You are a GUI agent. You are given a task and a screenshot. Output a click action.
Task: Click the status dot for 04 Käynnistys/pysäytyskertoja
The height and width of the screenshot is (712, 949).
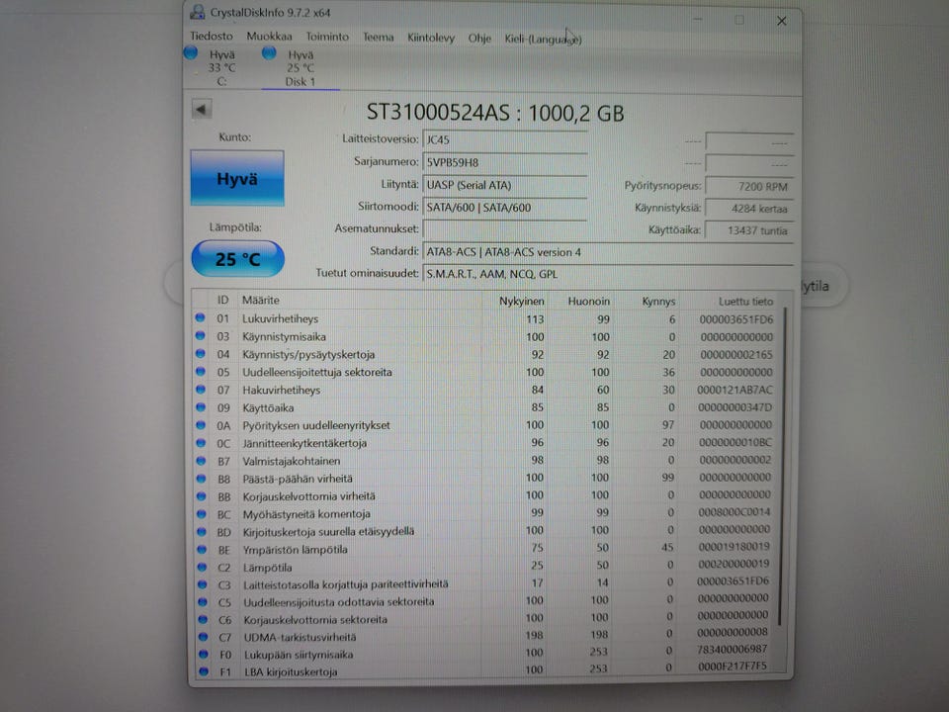(201, 353)
